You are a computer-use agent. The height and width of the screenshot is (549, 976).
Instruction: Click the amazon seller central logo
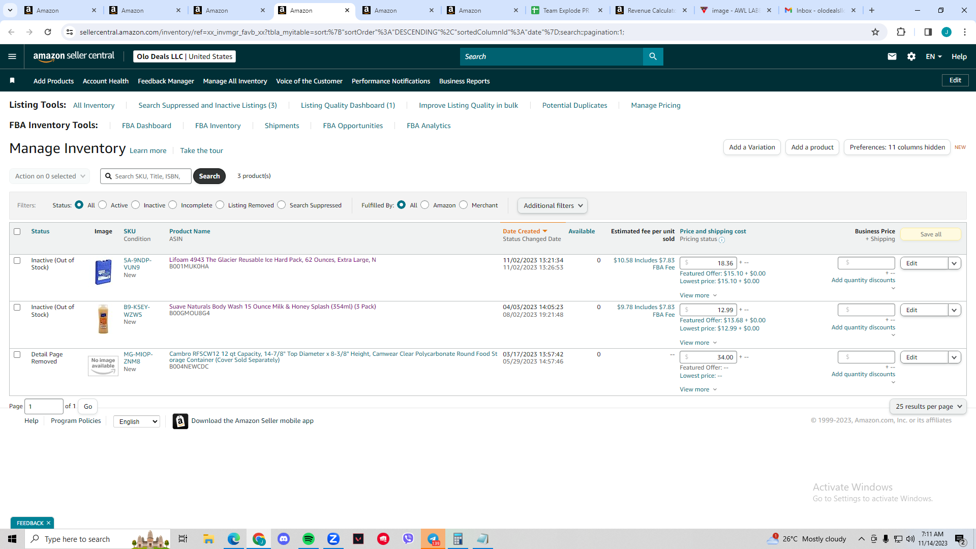[74, 56]
